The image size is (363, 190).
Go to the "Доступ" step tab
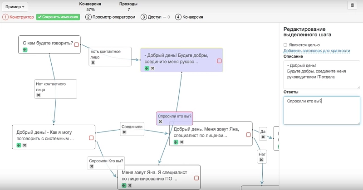[x=155, y=17]
